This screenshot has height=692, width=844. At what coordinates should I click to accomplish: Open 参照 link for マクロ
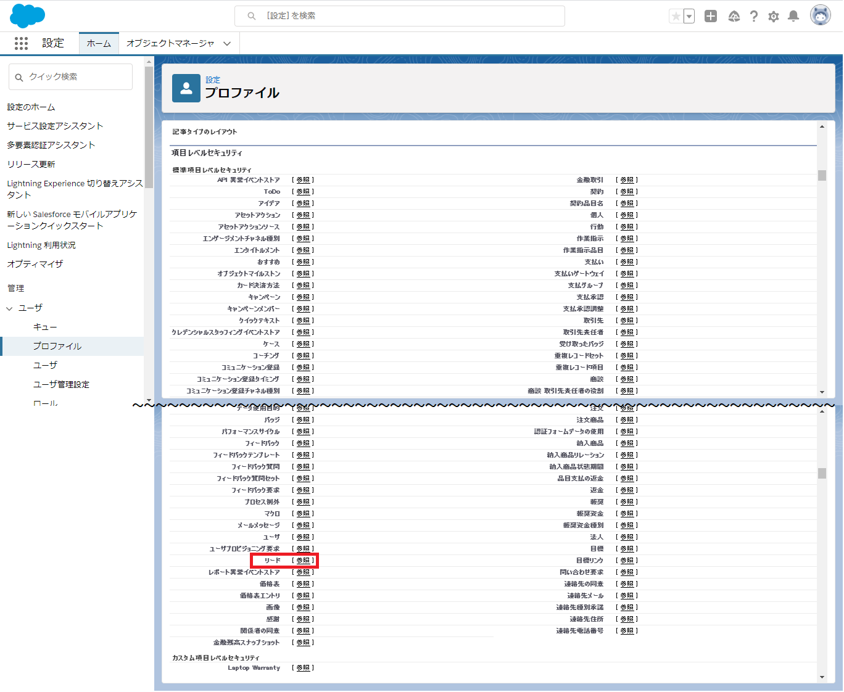click(303, 514)
